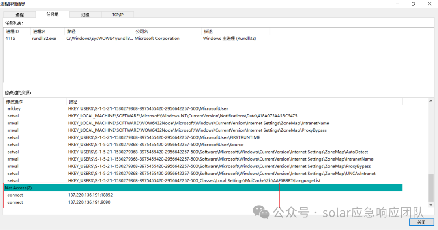Click the Net Access(2) group header
Viewport: 438px width, 230px height.
click(203, 188)
